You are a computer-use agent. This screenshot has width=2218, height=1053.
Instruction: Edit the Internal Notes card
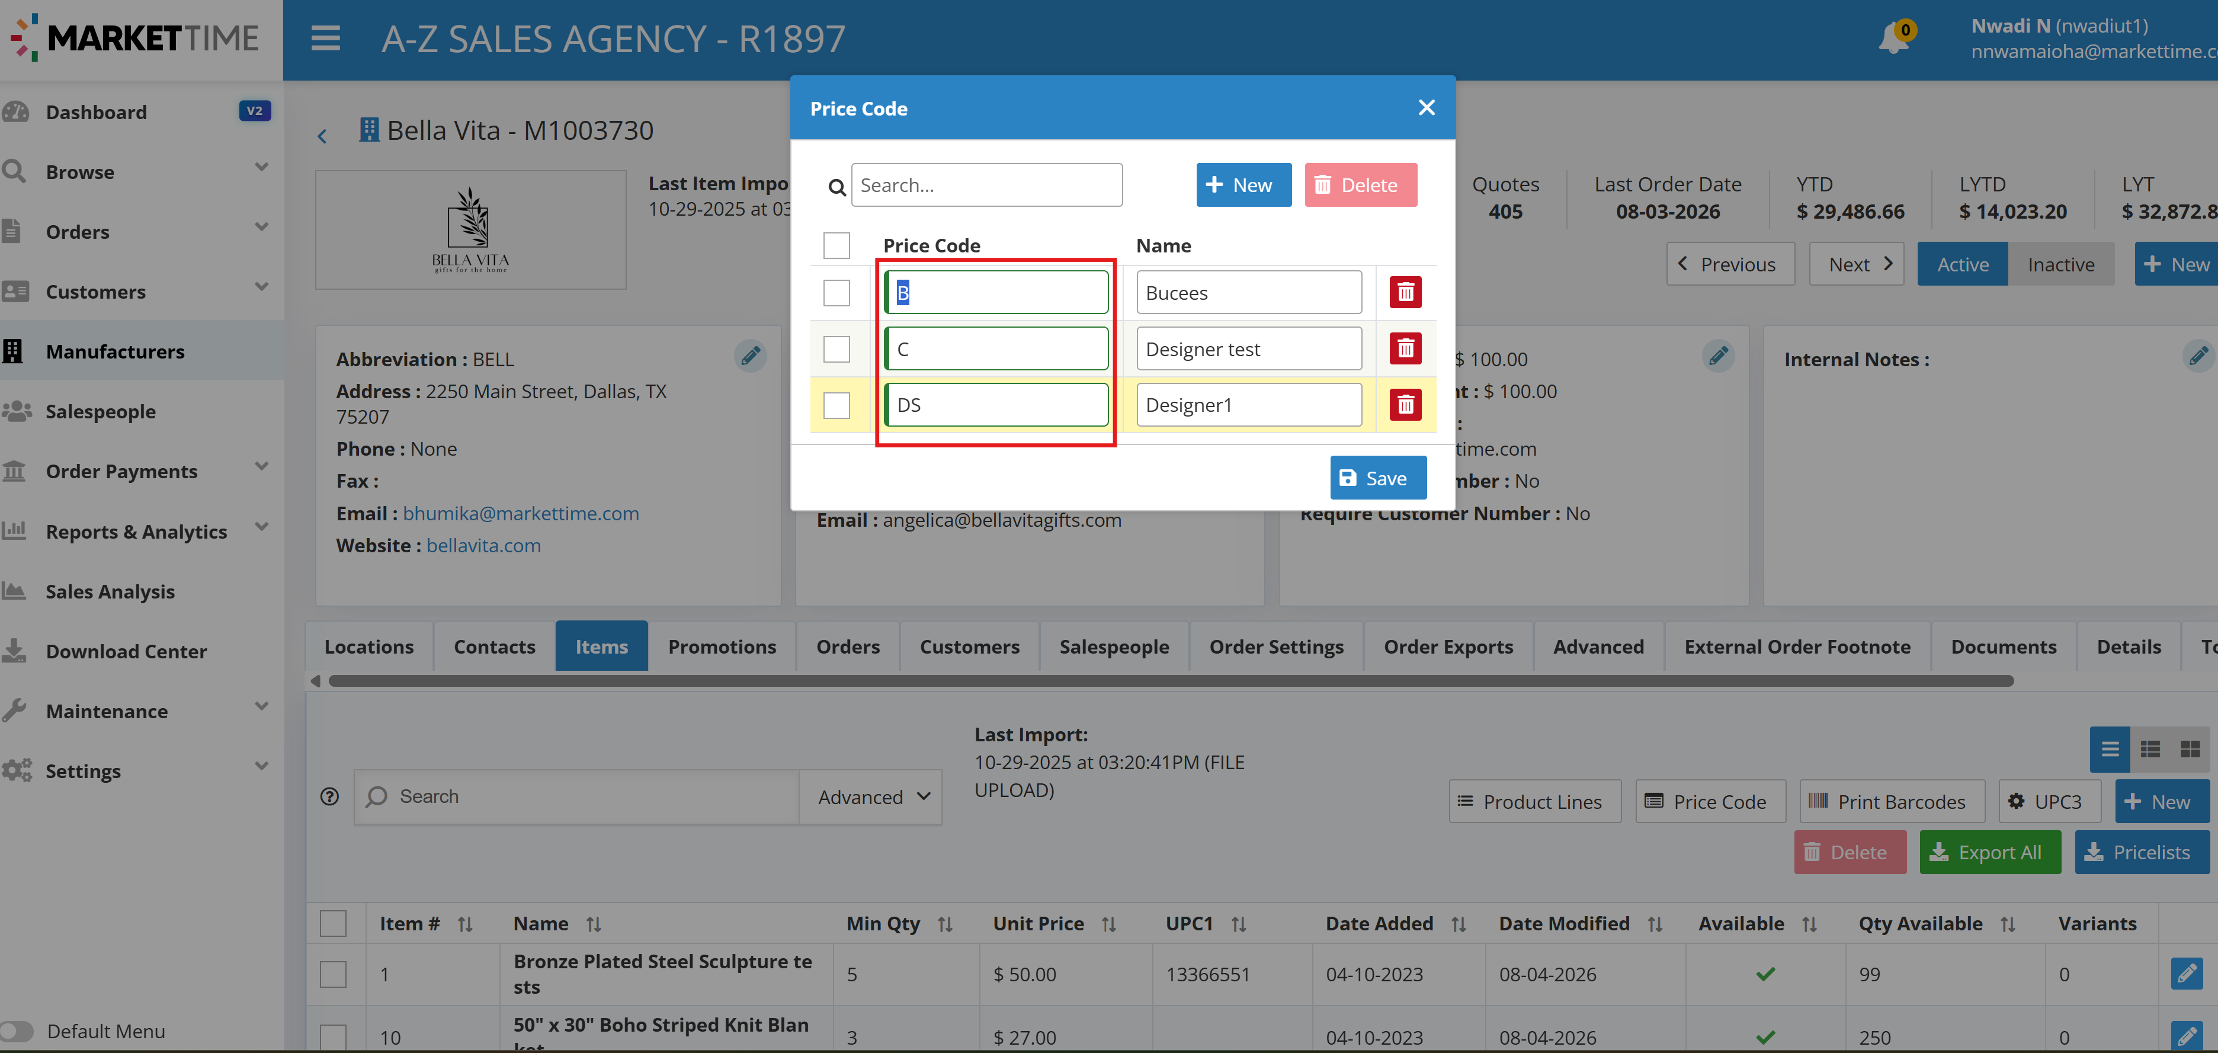click(x=2198, y=356)
